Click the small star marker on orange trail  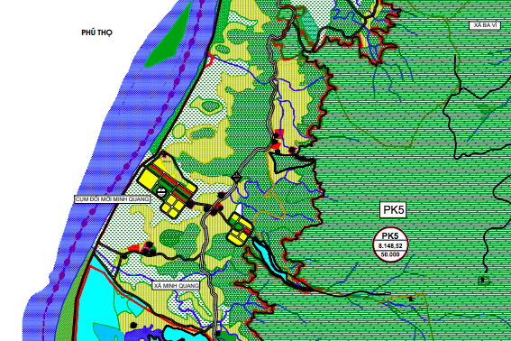411,299
